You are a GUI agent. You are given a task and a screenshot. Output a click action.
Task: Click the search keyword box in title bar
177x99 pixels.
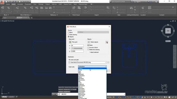(x=121, y=2)
